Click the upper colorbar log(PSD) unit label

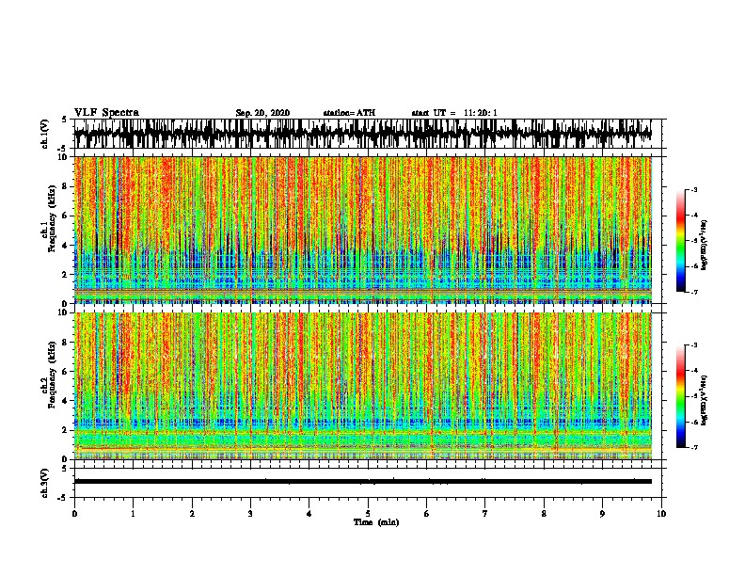coord(705,246)
